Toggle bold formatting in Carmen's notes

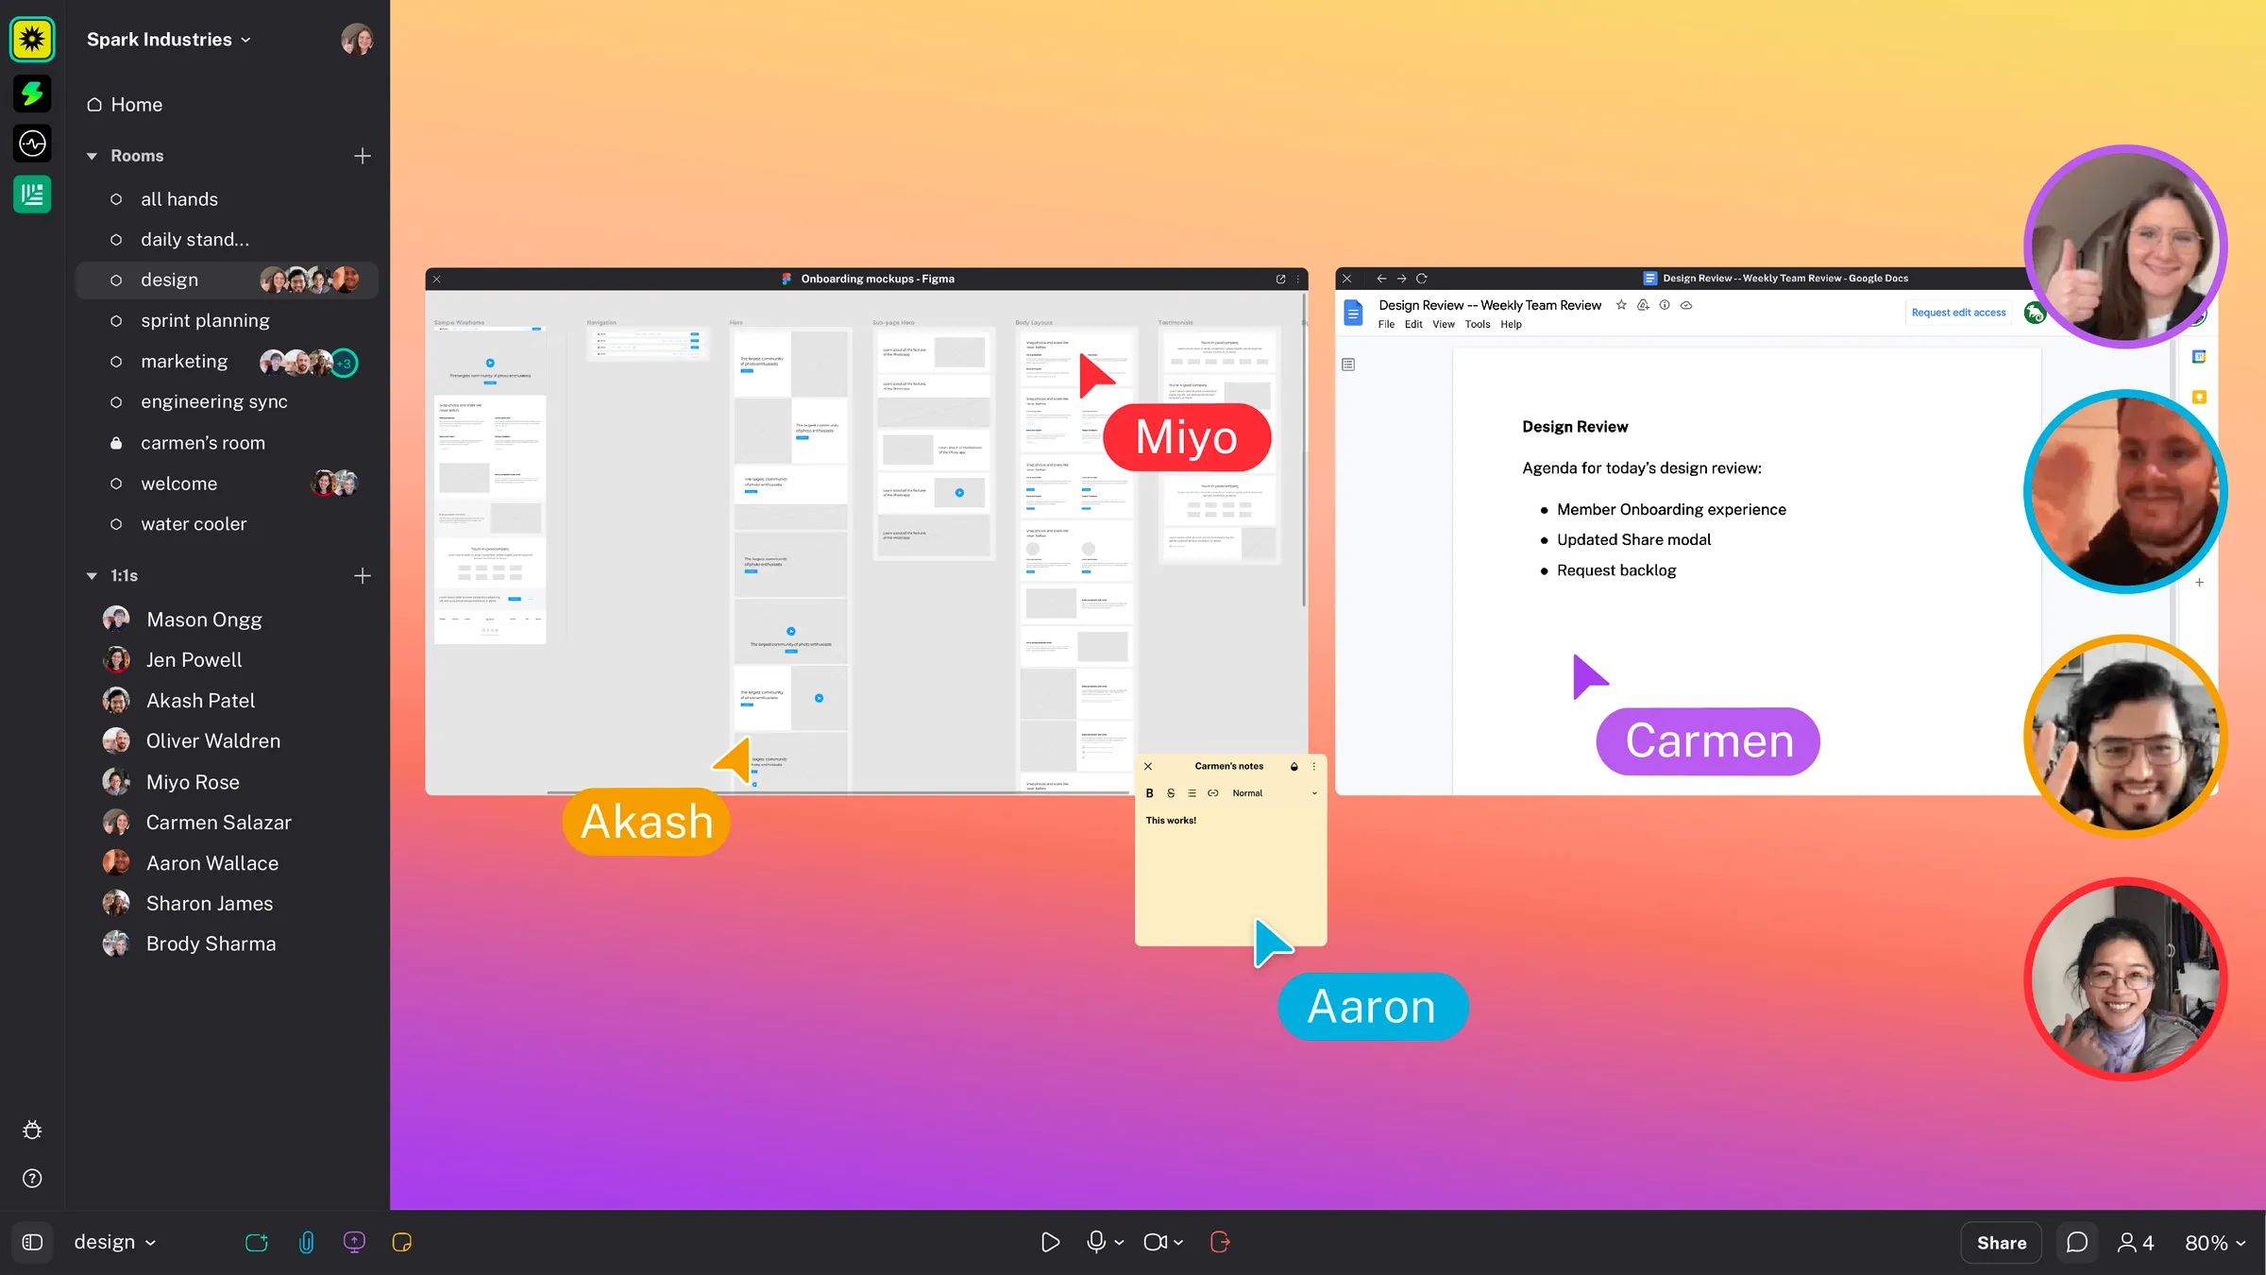pos(1149,792)
